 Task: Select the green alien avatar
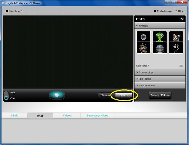point(160,36)
